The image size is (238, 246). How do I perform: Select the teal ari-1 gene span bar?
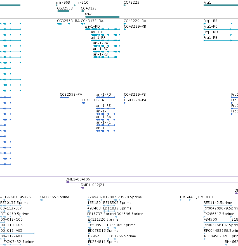point(102,17)
